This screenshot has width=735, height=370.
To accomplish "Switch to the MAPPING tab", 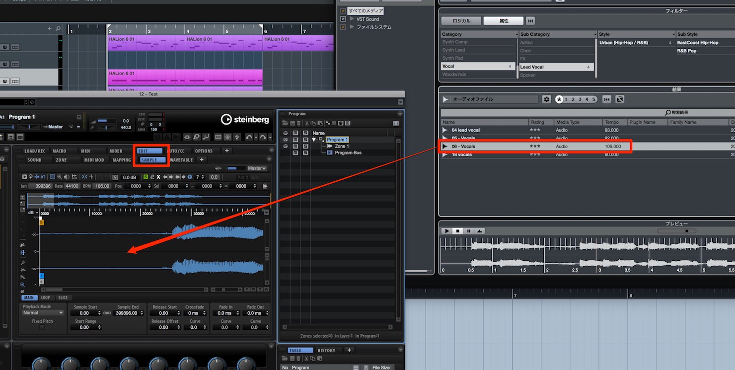I will pos(122,160).
